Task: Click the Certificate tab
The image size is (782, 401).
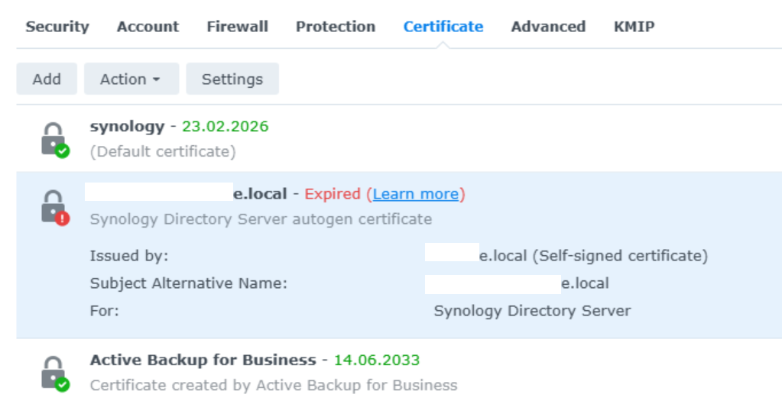Action: point(443,27)
